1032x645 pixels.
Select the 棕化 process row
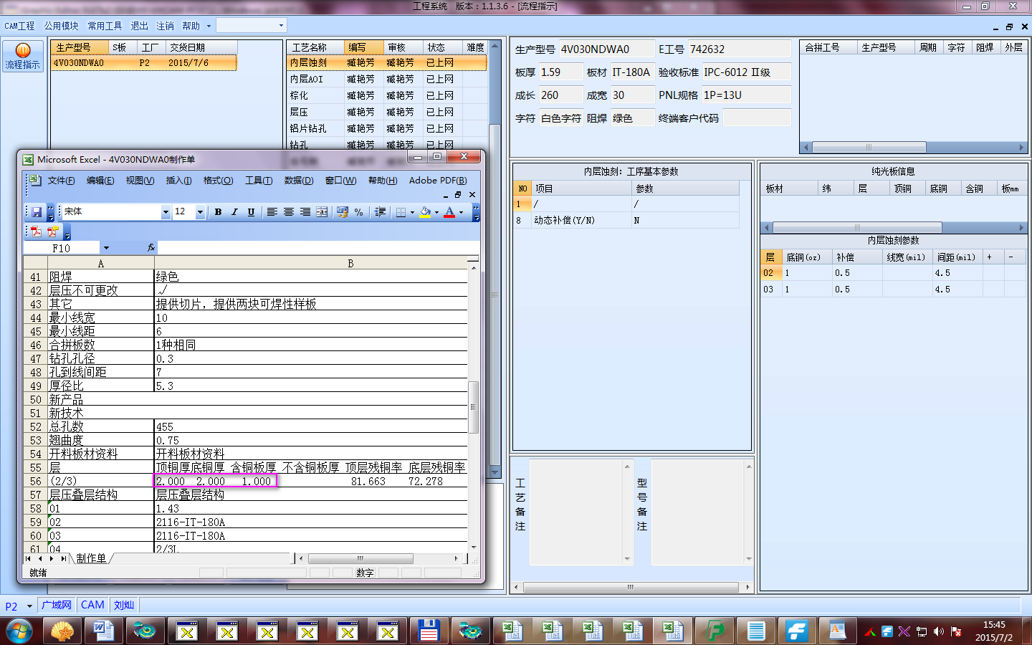[387, 95]
